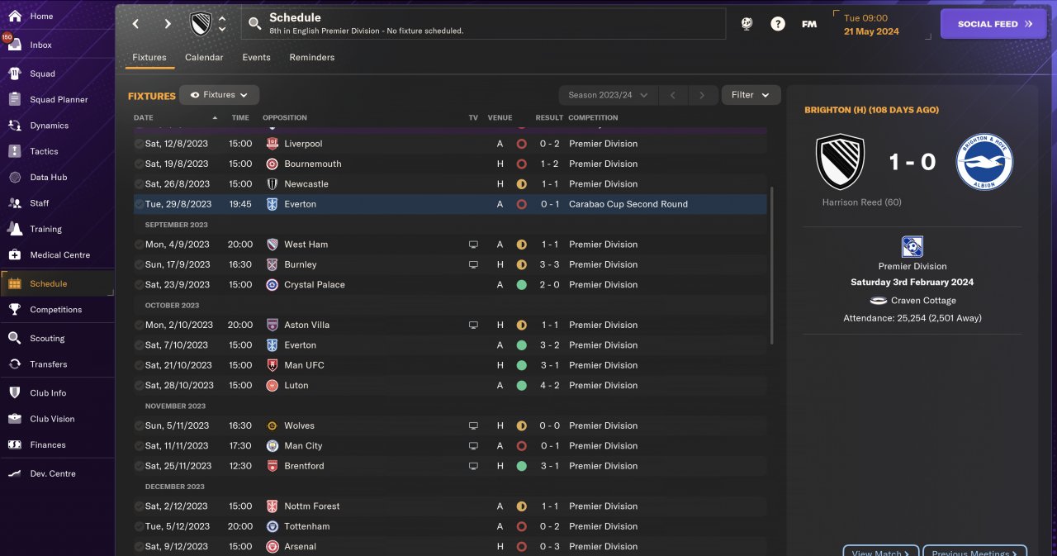Click the Social Feed button
Screen dimensions: 1057x556
(993, 24)
